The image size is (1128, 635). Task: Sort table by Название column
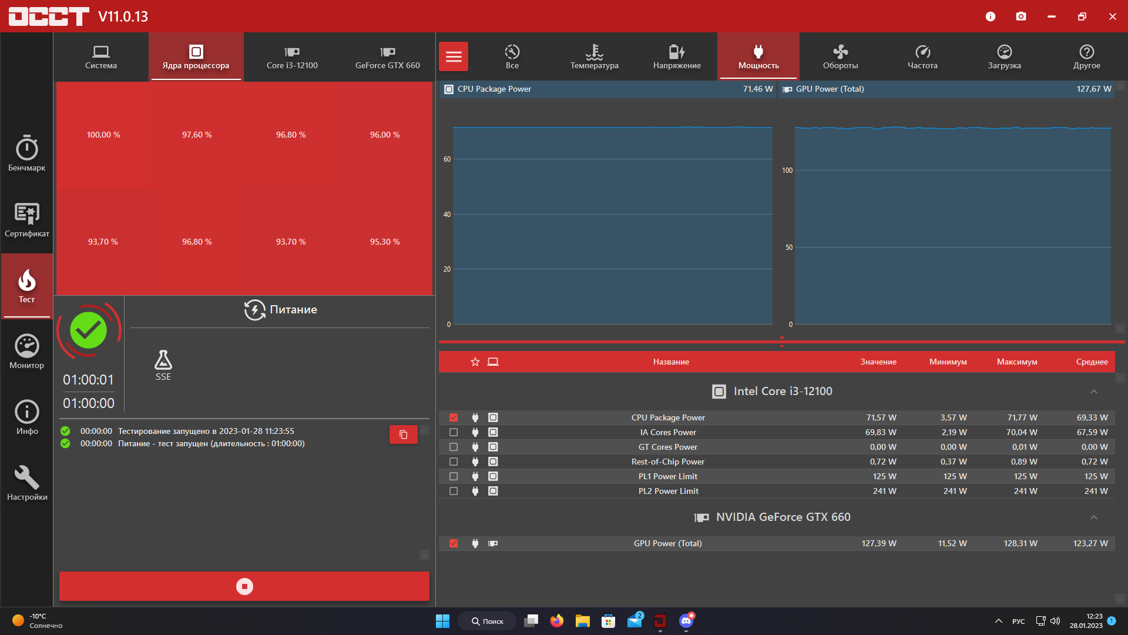[x=671, y=362]
